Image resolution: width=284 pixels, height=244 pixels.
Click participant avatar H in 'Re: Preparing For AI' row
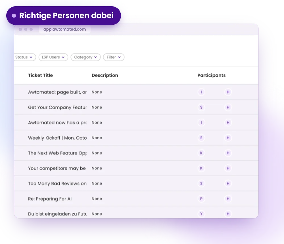coord(228,199)
